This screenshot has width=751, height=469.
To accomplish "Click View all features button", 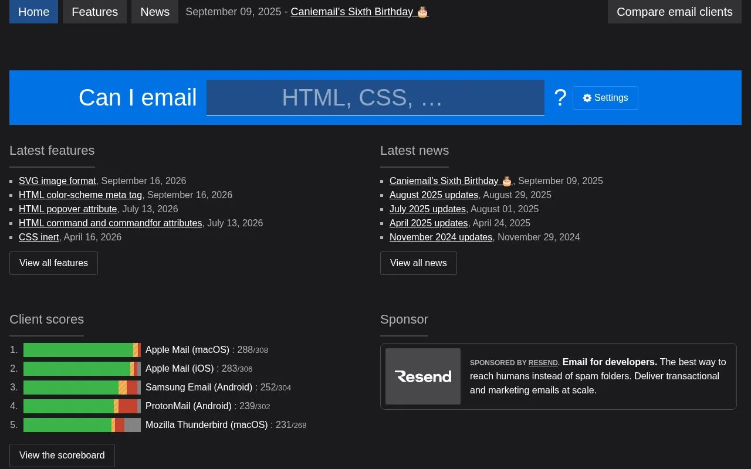I will coord(53,263).
